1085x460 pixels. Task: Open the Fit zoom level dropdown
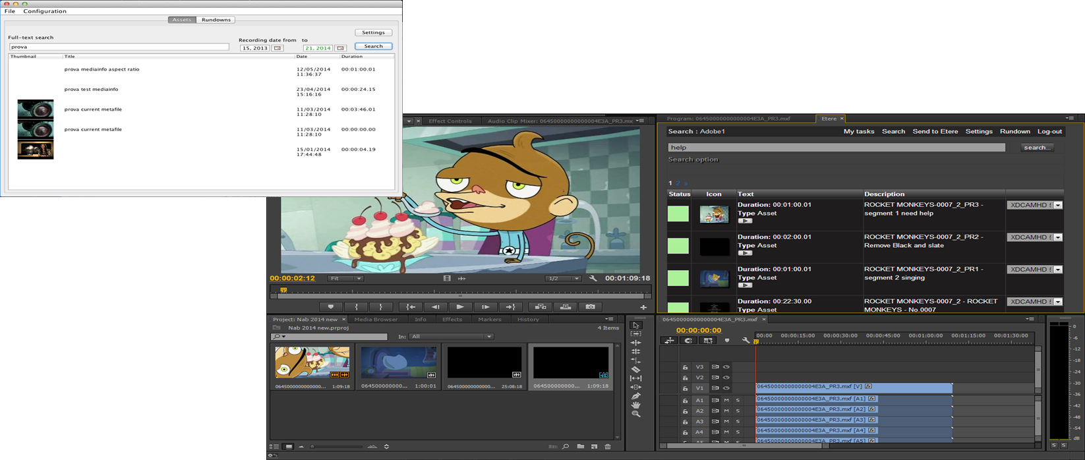(x=345, y=279)
